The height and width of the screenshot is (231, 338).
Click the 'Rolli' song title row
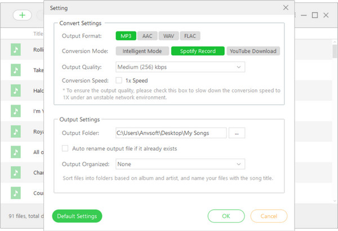pyautogui.click(x=38, y=49)
